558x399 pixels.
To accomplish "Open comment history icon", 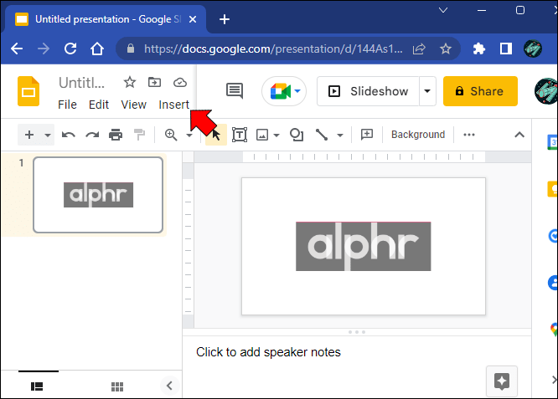I will (x=235, y=91).
